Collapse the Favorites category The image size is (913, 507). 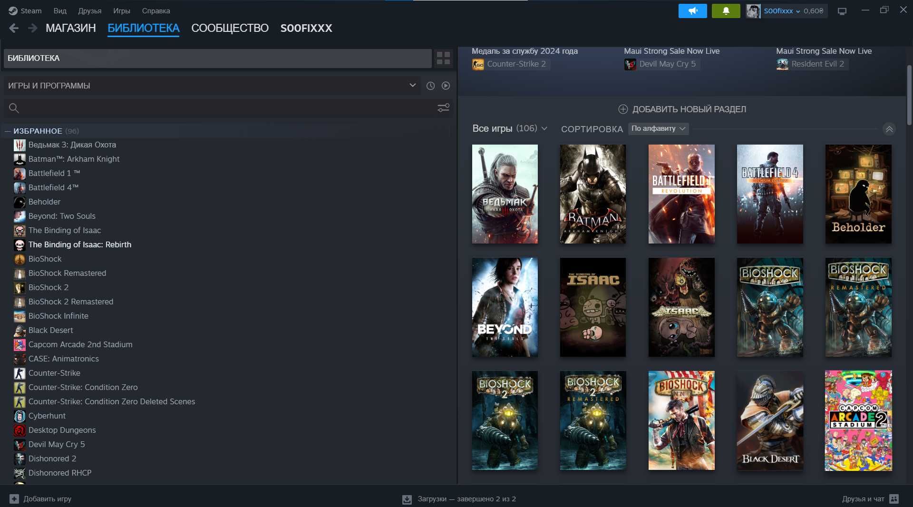point(8,131)
